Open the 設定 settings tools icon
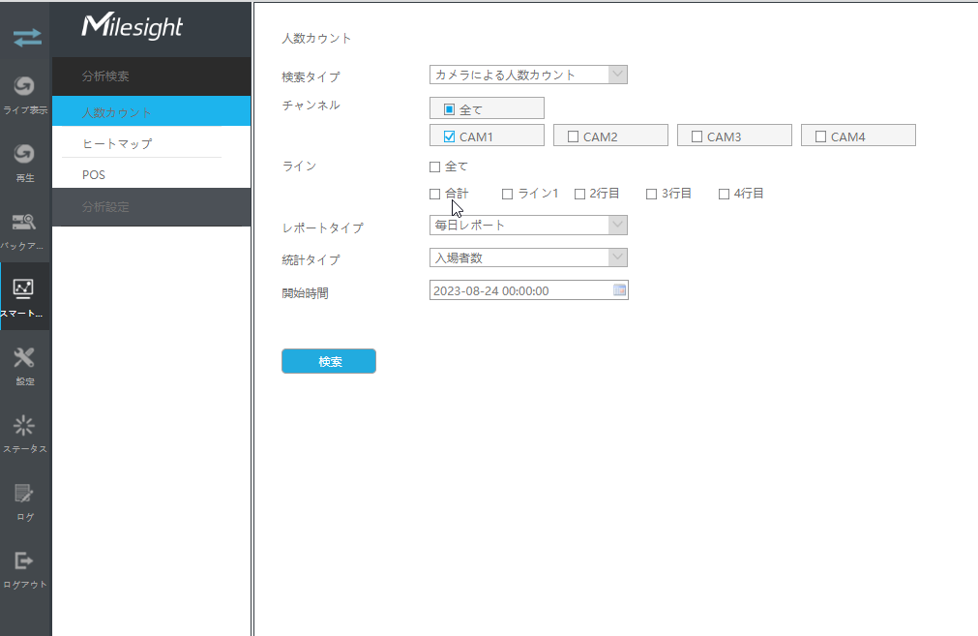The width and height of the screenshot is (978, 636). point(25,358)
